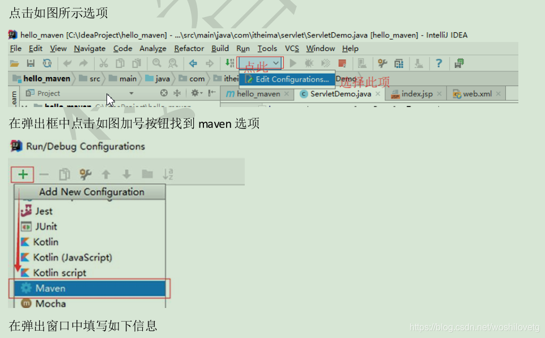Click the Run with Coverage icon
This screenshot has height=338, width=545.
click(x=325, y=63)
